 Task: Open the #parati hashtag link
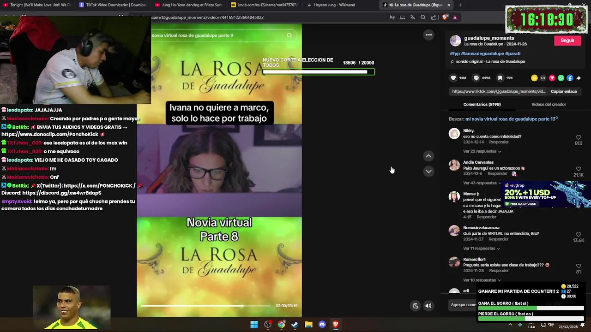513,53
